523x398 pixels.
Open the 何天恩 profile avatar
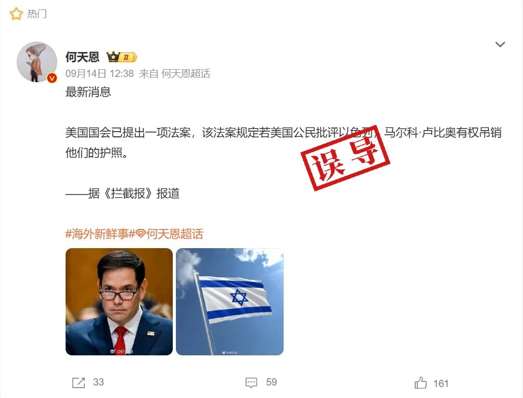pyautogui.click(x=37, y=62)
